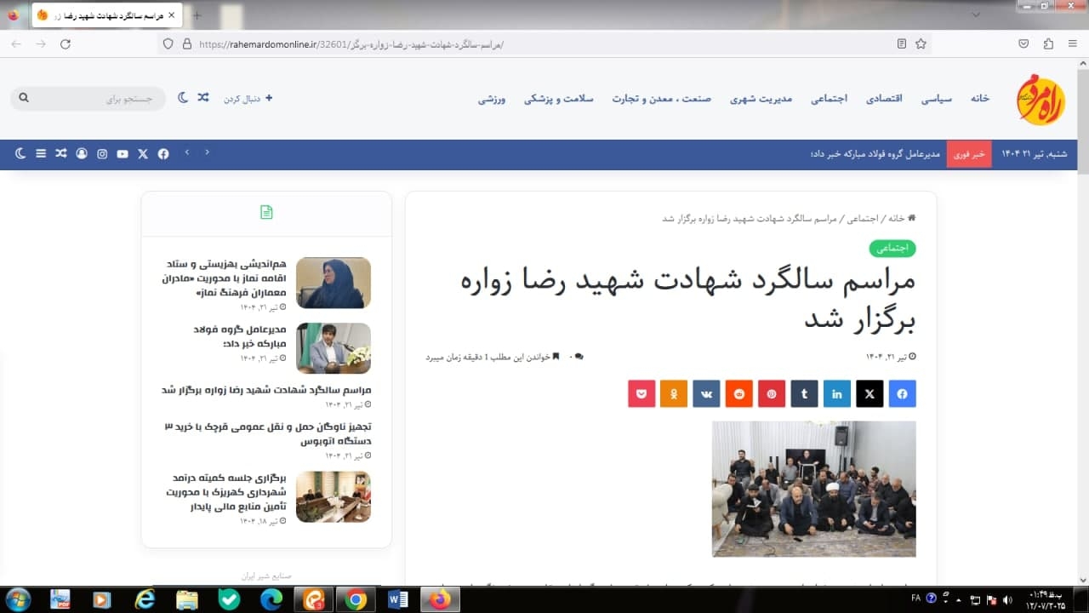The height and width of the screenshot is (613, 1089).
Task: Click site security padlock icon
Action: coord(187,43)
